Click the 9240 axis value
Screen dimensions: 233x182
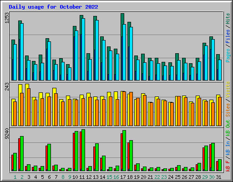[7, 133]
